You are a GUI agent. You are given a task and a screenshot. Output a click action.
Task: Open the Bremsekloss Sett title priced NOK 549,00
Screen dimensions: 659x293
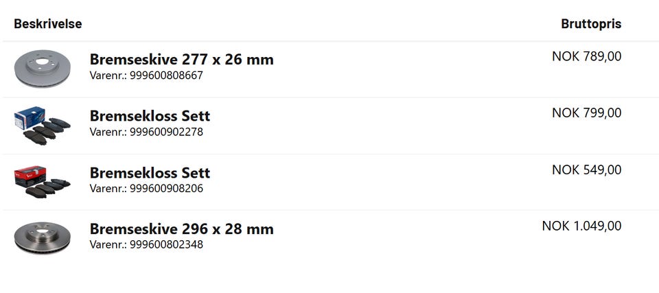pyautogui.click(x=150, y=173)
